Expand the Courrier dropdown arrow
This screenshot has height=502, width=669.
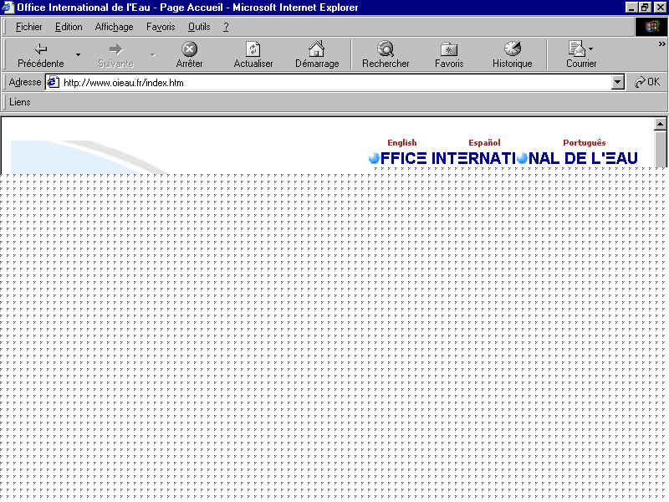[x=591, y=49]
